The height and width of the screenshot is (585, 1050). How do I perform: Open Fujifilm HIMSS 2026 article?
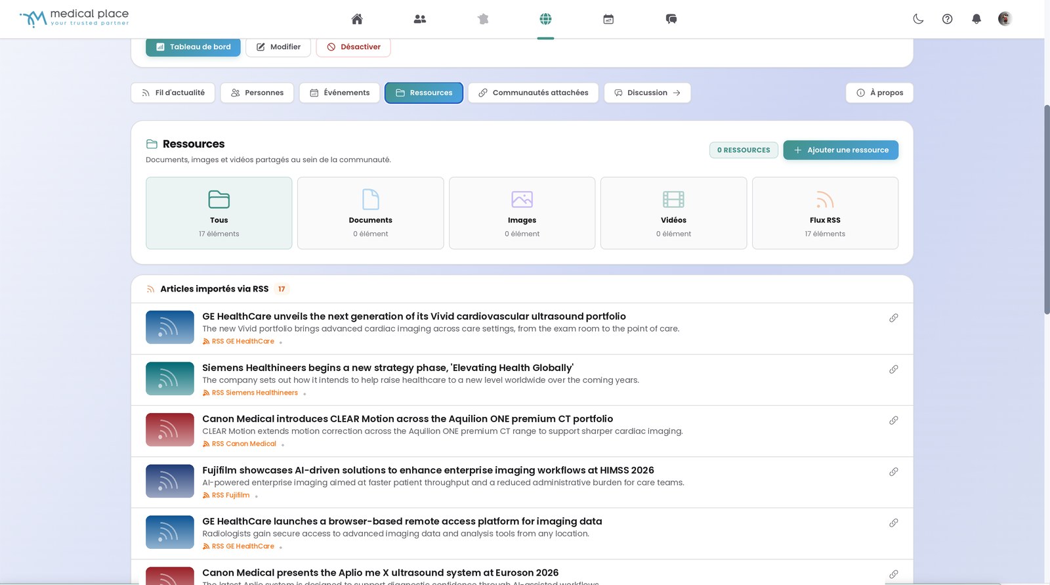[x=428, y=470]
